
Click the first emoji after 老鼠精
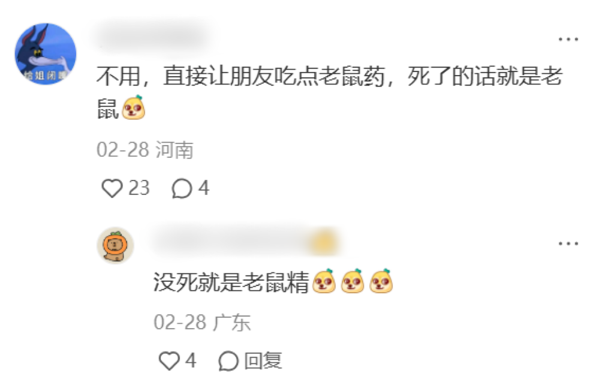click(324, 281)
